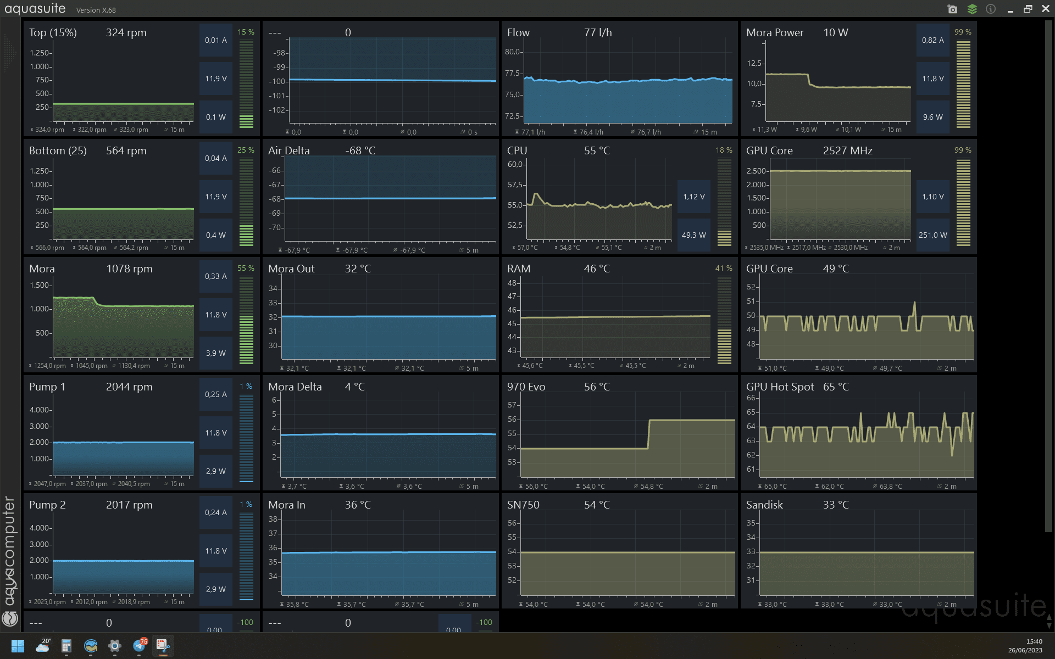The height and width of the screenshot is (659, 1055).
Task: Click the 970 Evo temperature chart
Action: coord(627,439)
